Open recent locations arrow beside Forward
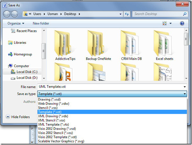The width and height of the screenshot is (192, 145). (20, 14)
